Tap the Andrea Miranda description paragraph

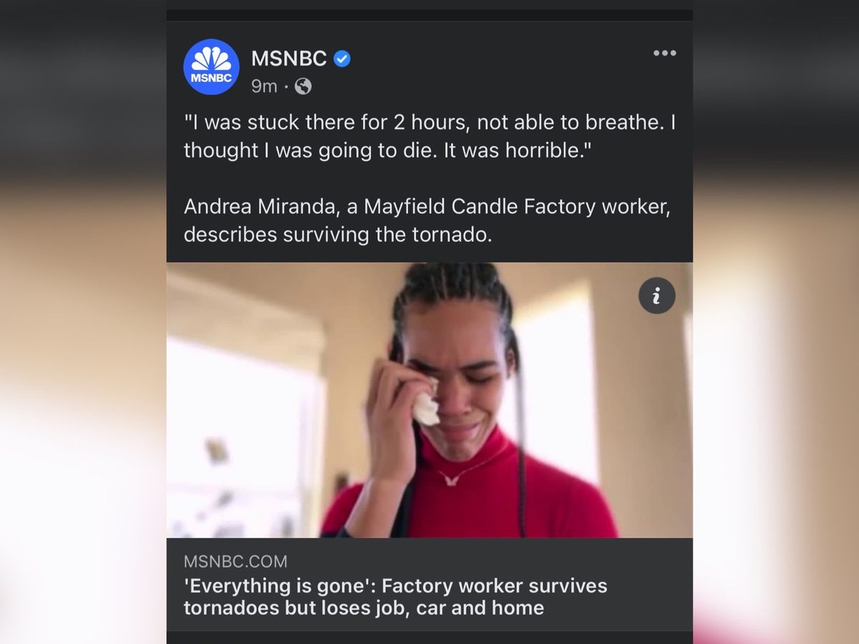click(x=427, y=220)
